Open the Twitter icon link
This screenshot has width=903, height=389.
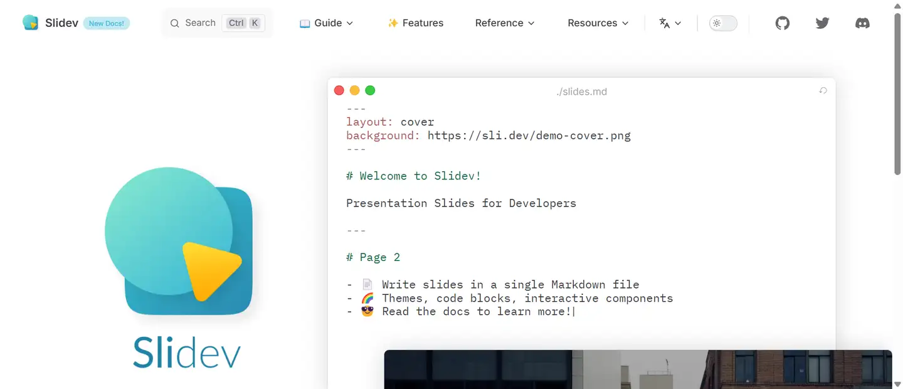(823, 23)
